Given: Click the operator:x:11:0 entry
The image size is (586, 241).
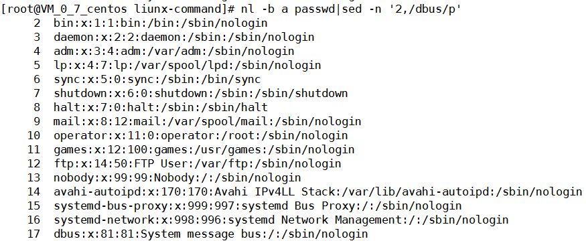Looking at the screenshot, I should (201, 135).
